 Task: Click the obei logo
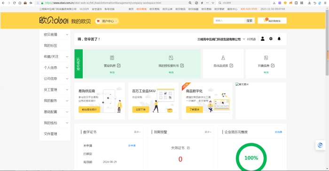pyautogui.click(x=54, y=21)
